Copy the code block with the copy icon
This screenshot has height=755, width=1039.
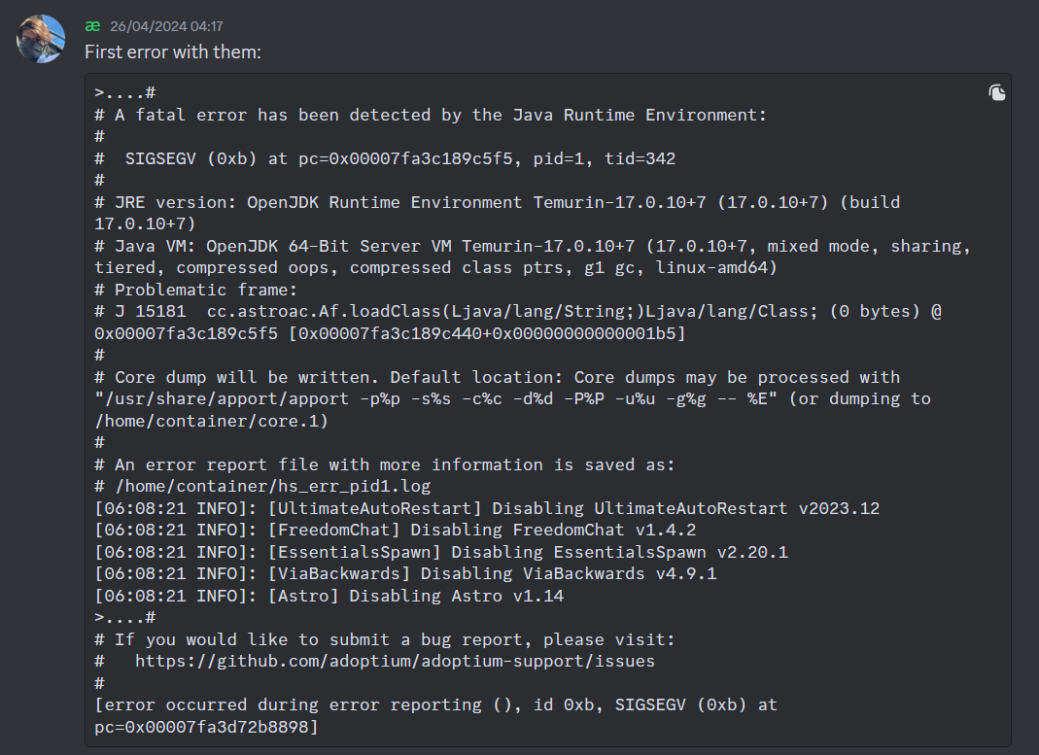996,93
